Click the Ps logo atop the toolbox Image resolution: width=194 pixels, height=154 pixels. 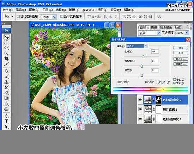point(7,31)
